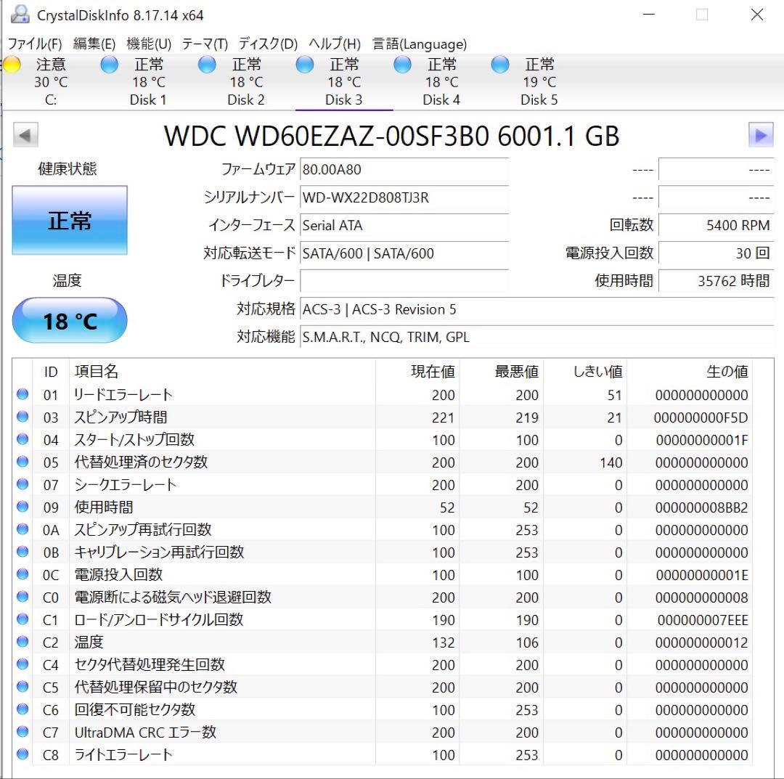Screen dimensions: 784x779
Task: Click status dot of attribute 09 使用時間
Action: 23,507
